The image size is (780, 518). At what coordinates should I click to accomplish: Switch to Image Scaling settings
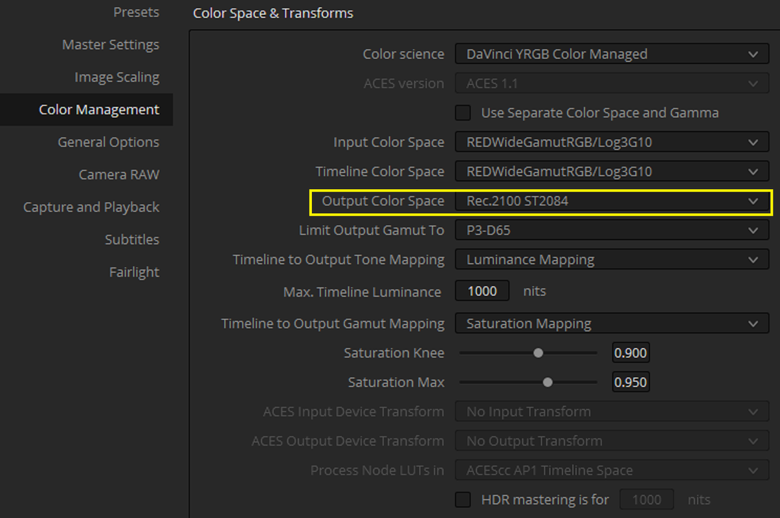pos(117,77)
